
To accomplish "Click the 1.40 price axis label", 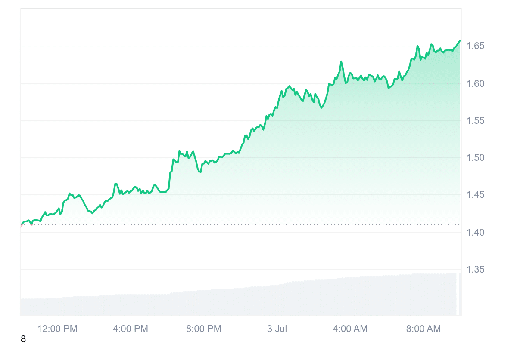I will (x=477, y=233).
